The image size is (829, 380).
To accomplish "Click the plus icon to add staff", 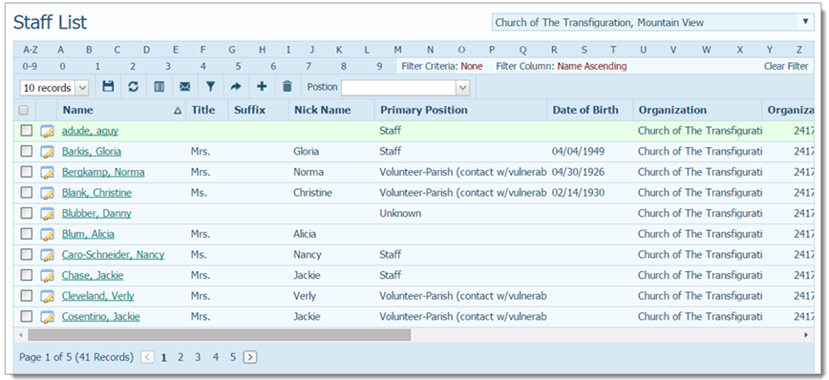I will tap(262, 87).
